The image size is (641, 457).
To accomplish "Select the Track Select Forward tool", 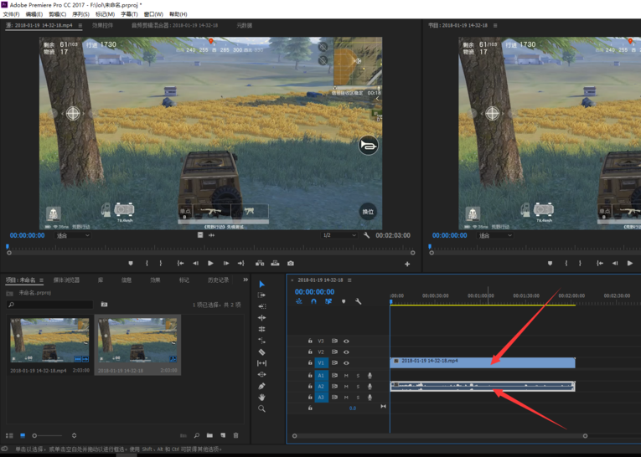I will point(262,295).
